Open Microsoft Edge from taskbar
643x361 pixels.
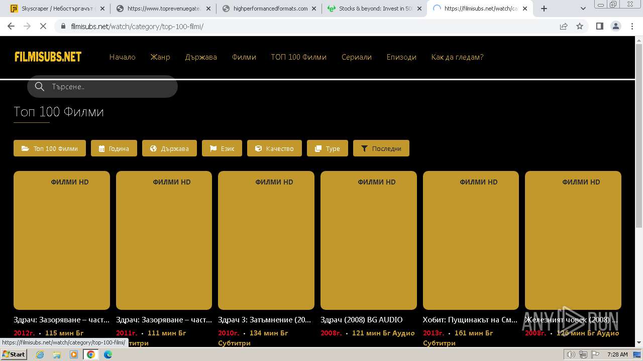(108, 354)
